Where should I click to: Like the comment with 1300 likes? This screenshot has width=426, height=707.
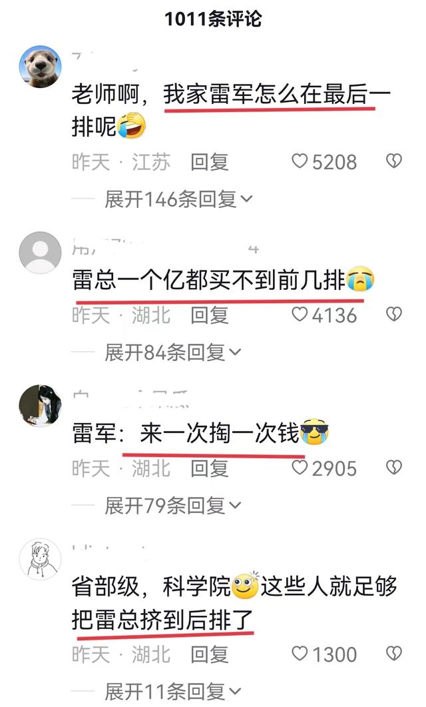pyautogui.click(x=300, y=653)
